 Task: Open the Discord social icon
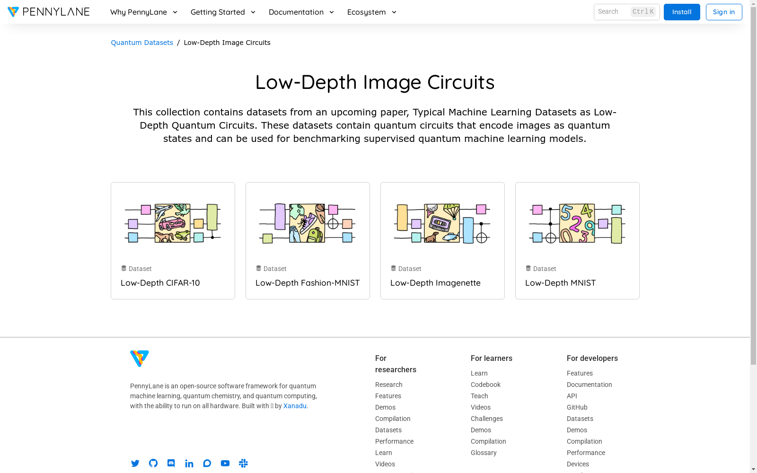point(171,464)
